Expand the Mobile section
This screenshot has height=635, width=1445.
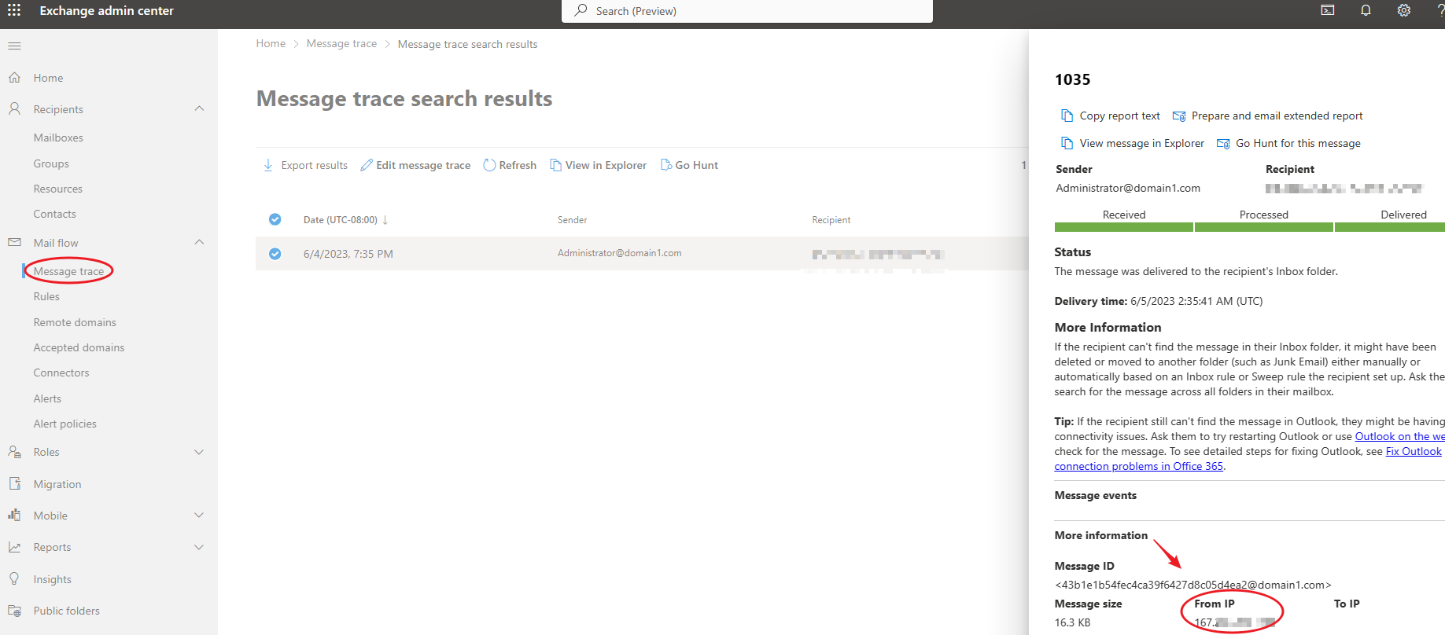pyautogui.click(x=199, y=515)
